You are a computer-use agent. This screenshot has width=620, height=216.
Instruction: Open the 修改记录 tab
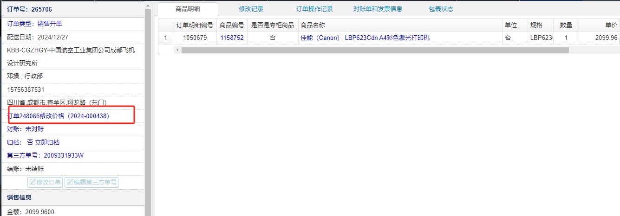[x=251, y=9]
